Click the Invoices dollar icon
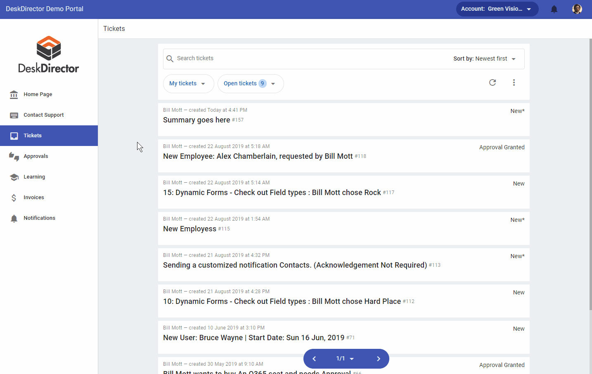The height and width of the screenshot is (374, 592). click(14, 198)
